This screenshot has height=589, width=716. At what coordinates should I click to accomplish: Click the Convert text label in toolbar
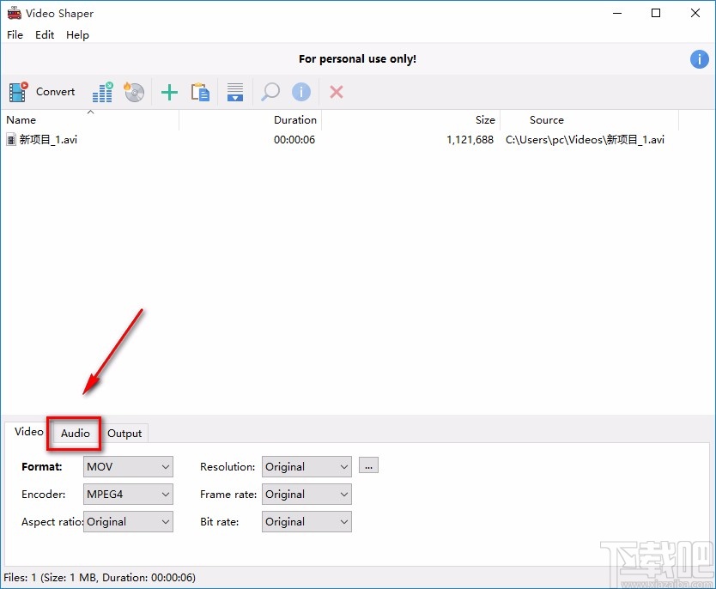tap(55, 92)
